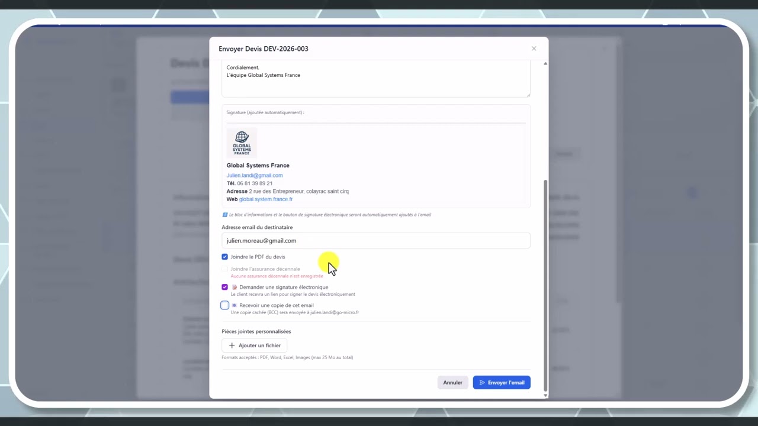This screenshot has width=758, height=426.
Task: Click the info icon before the signature note
Action: [224, 215]
